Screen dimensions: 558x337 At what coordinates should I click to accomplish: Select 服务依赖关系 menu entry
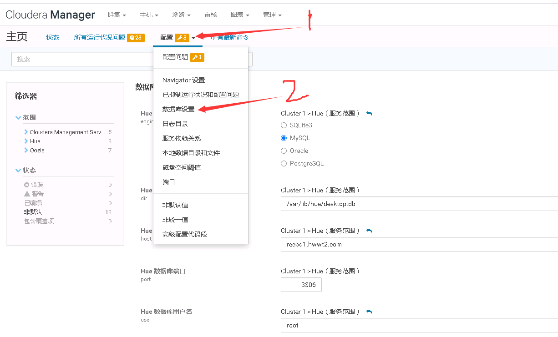click(x=182, y=138)
